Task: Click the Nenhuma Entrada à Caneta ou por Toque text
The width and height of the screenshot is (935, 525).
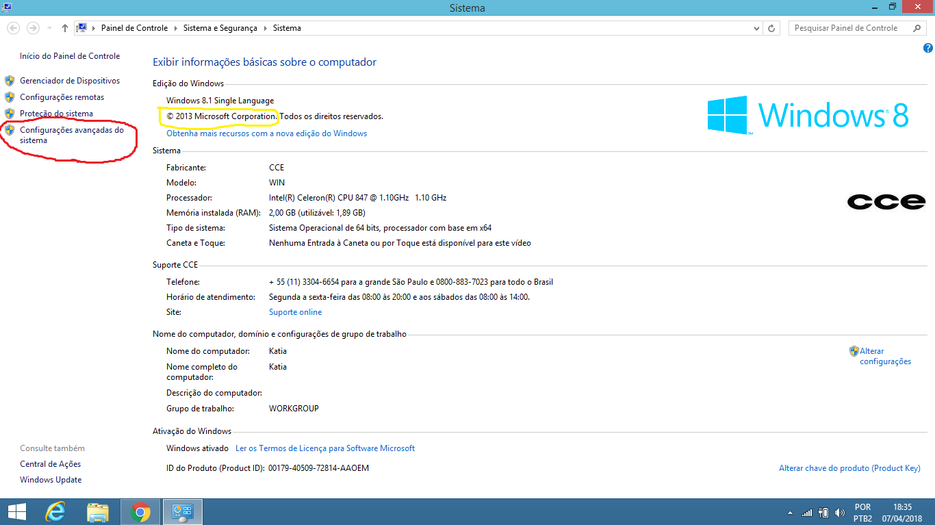Action: pyautogui.click(x=400, y=243)
